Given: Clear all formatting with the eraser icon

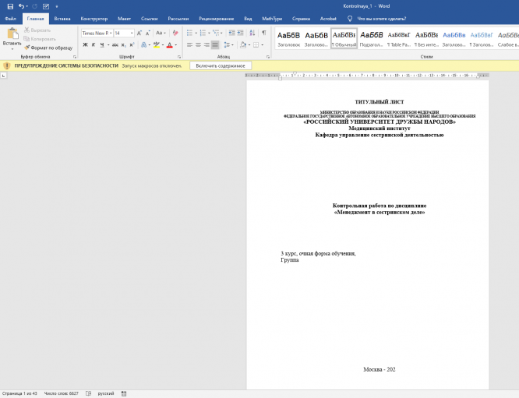Looking at the screenshot, I should coord(175,33).
